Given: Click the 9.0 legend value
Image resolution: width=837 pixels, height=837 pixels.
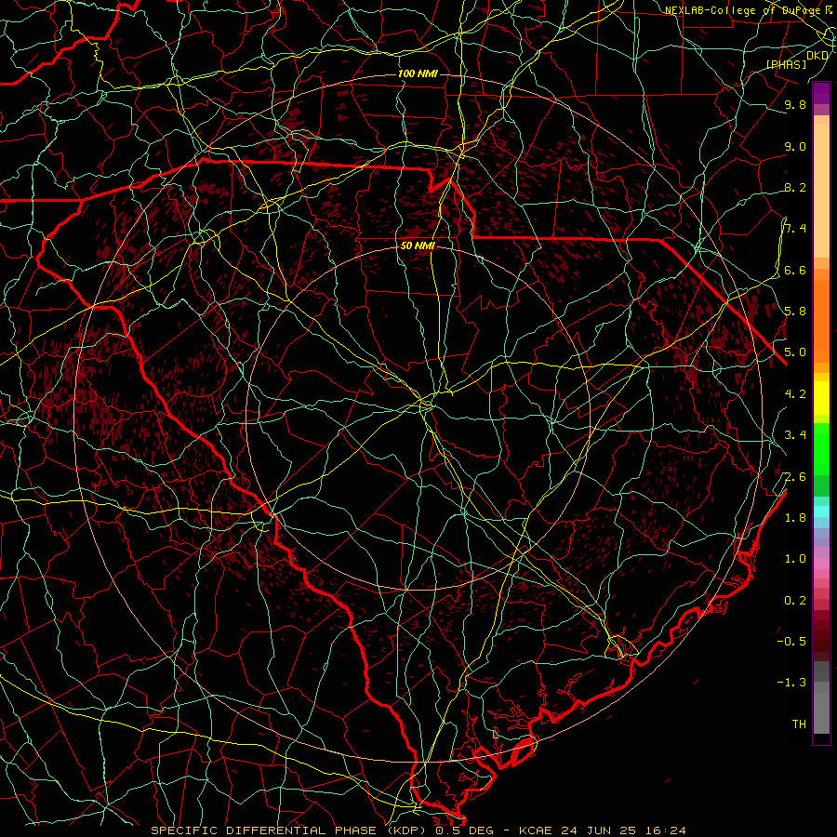Looking at the screenshot, I should (795, 146).
